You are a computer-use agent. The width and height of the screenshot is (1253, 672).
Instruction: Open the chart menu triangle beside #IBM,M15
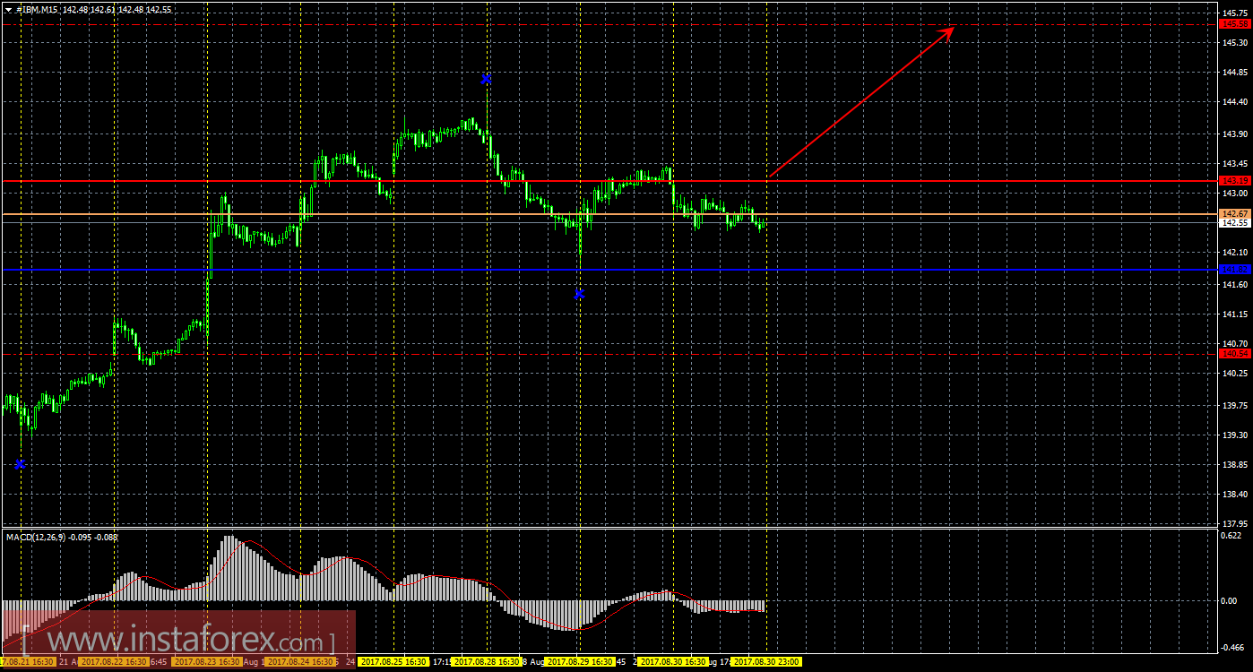8,9
